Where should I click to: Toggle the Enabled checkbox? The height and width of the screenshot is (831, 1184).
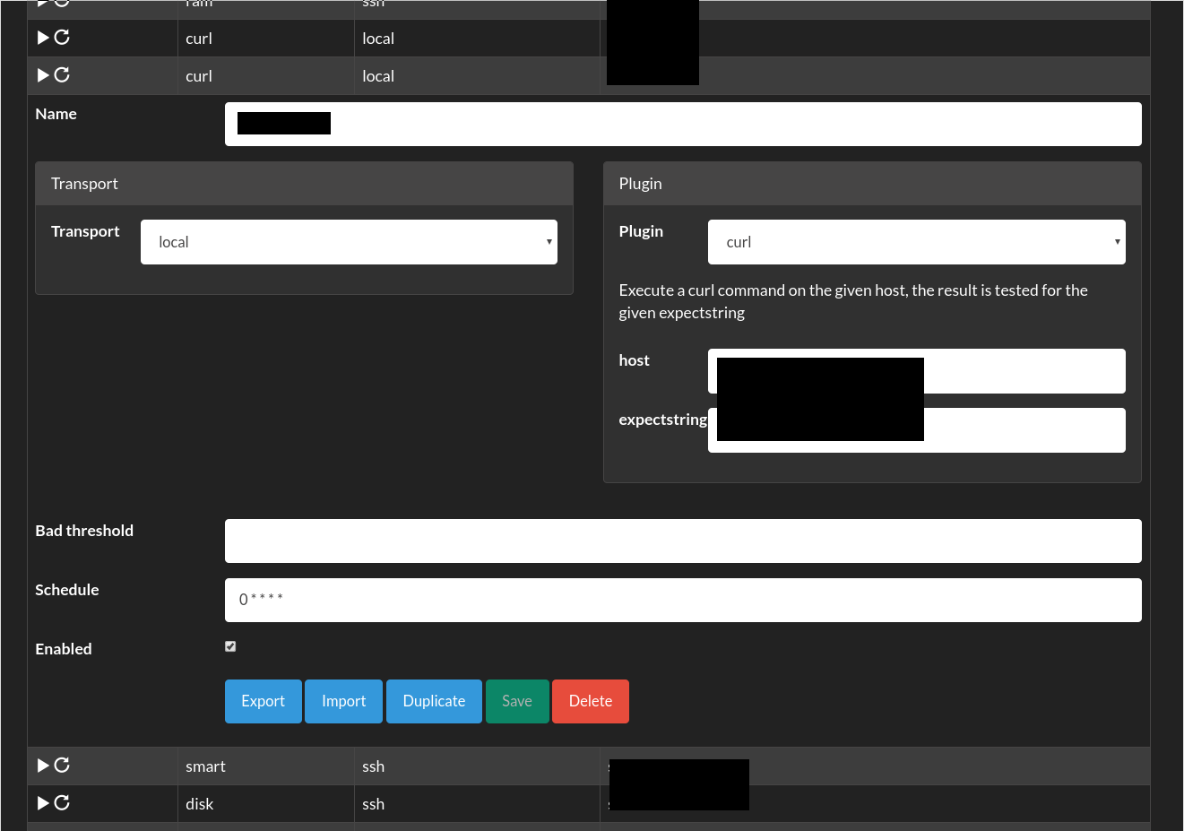[x=230, y=646]
